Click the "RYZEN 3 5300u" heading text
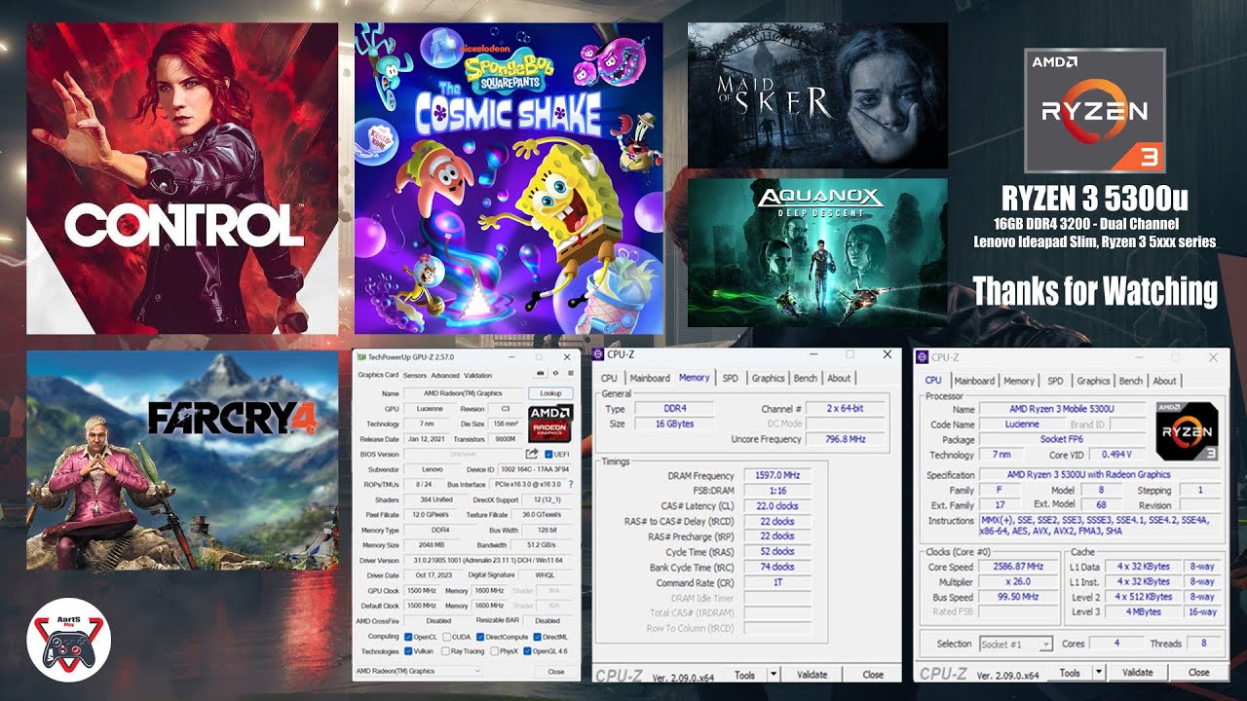Image resolution: width=1247 pixels, height=701 pixels. (x=1095, y=200)
